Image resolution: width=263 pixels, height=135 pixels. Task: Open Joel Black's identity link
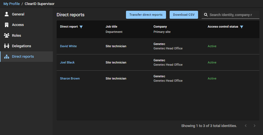(67, 62)
